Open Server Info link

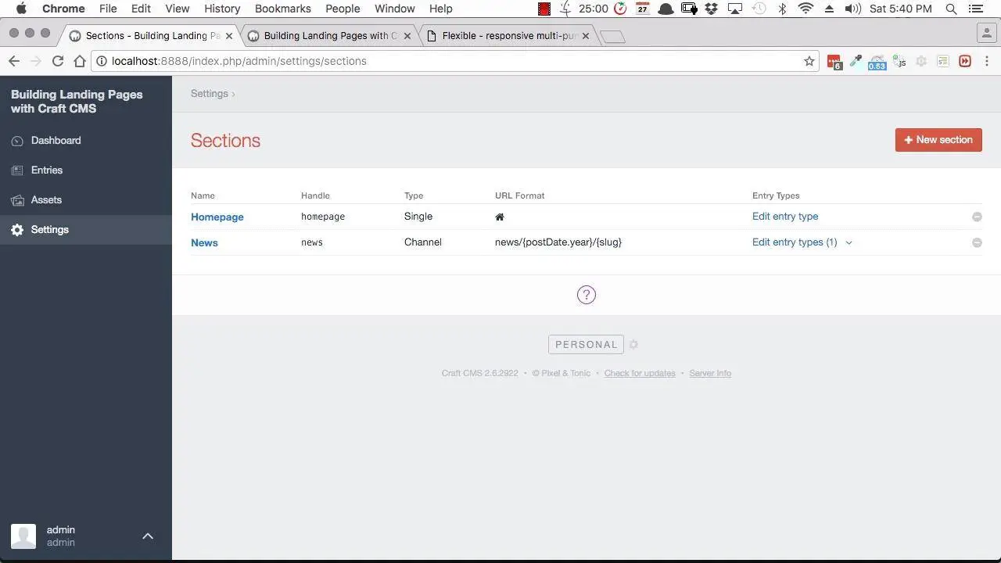(x=710, y=374)
